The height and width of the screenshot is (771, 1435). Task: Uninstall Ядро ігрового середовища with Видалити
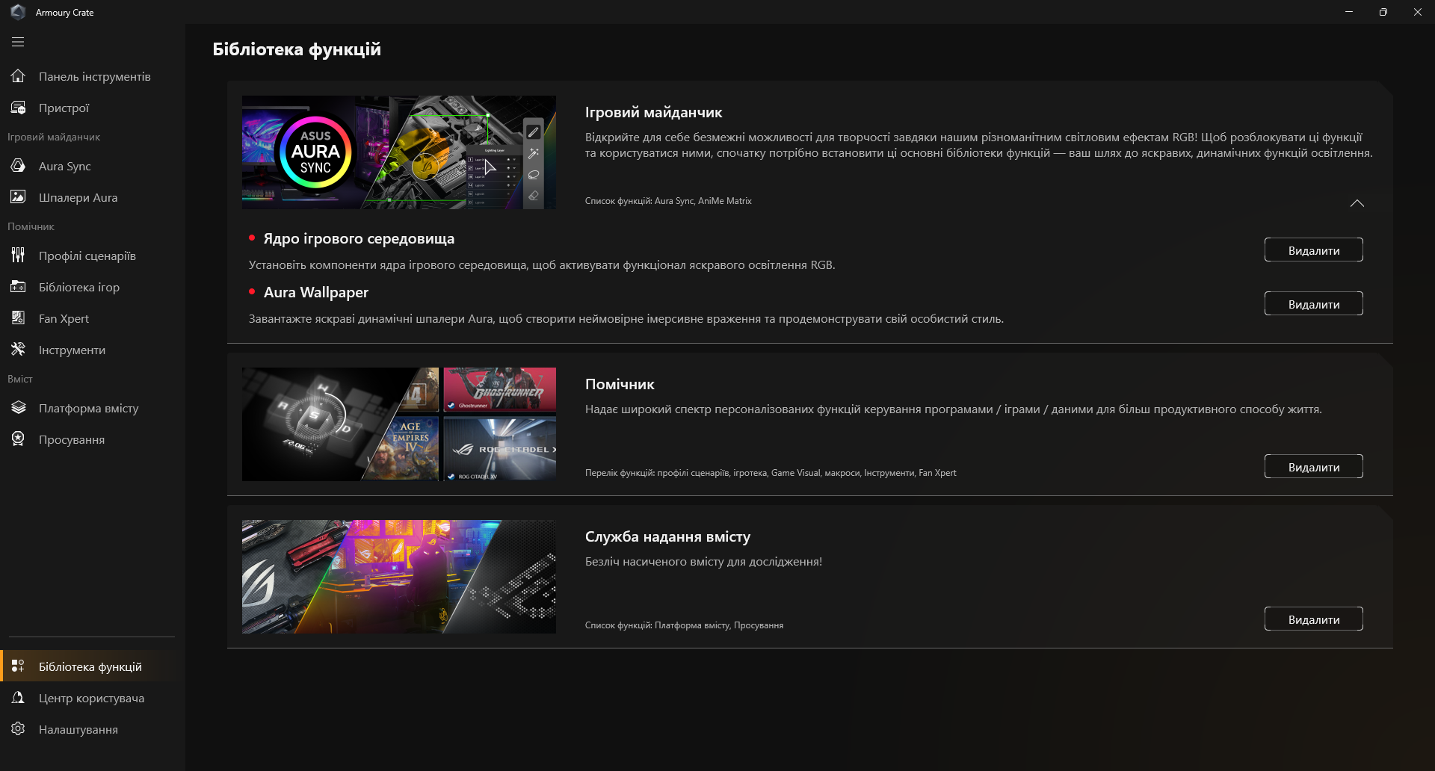click(1313, 250)
